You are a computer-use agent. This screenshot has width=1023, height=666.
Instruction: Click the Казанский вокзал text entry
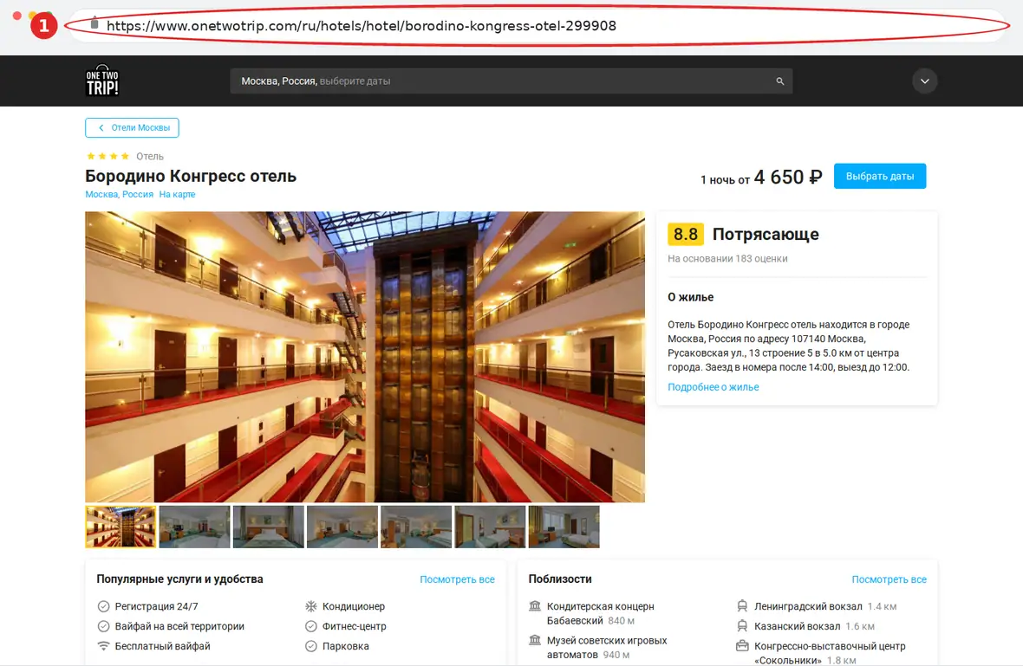click(798, 626)
